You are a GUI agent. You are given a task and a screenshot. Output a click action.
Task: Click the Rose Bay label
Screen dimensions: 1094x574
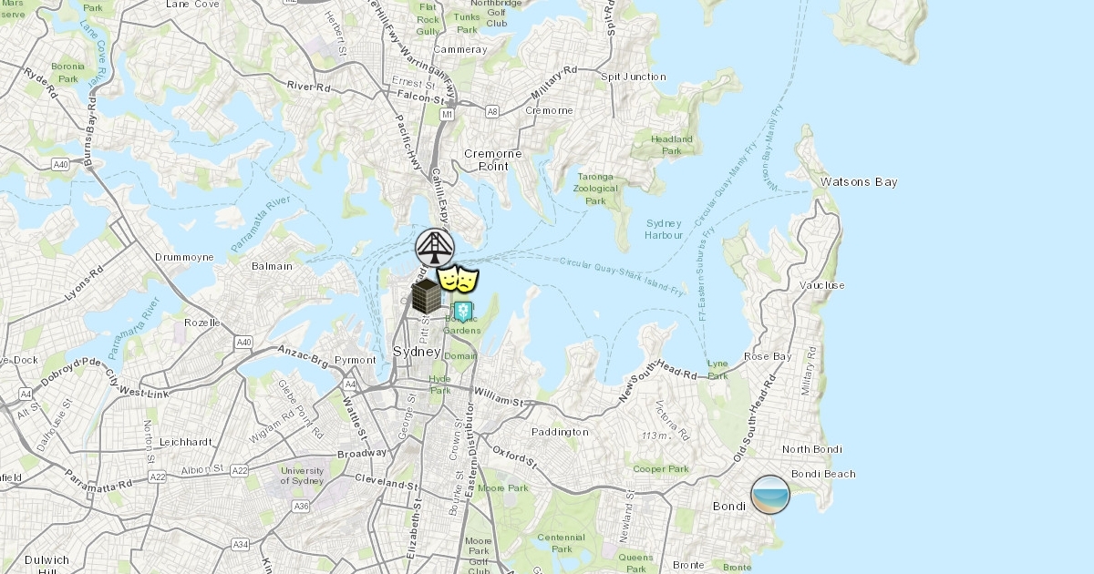coord(768,356)
